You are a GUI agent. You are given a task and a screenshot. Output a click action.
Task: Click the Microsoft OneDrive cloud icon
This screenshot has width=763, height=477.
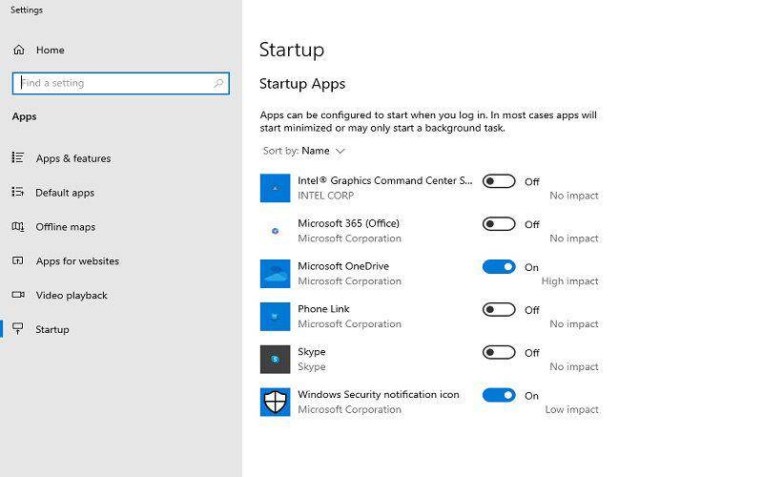click(x=275, y=274)
